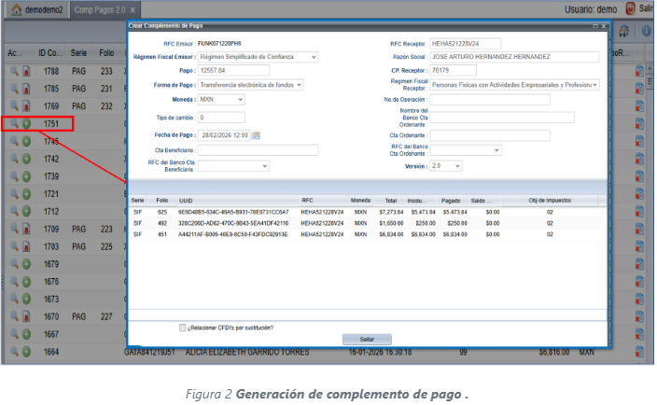Click magnifier icon in row 1788
The height and width of the screenshot is (405, 657).
tap(13, 71)
